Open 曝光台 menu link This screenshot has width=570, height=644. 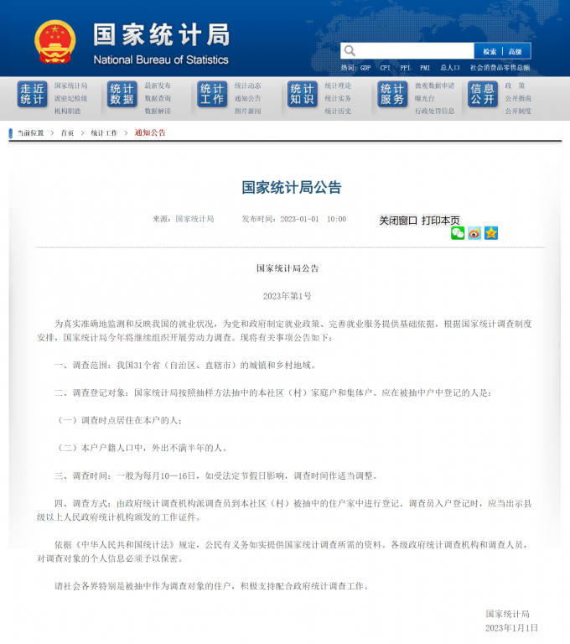[x=425, y=99]
